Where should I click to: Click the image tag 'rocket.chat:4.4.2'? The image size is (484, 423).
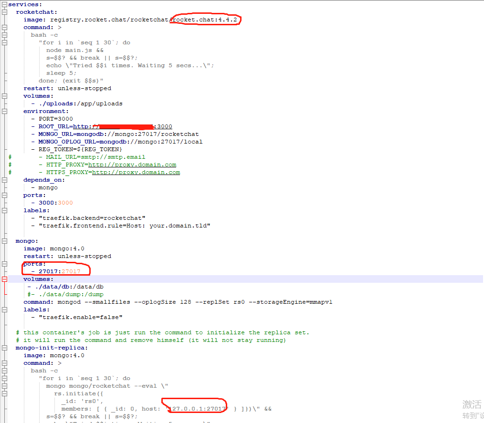pyautogui.click(x=205, y=20)
